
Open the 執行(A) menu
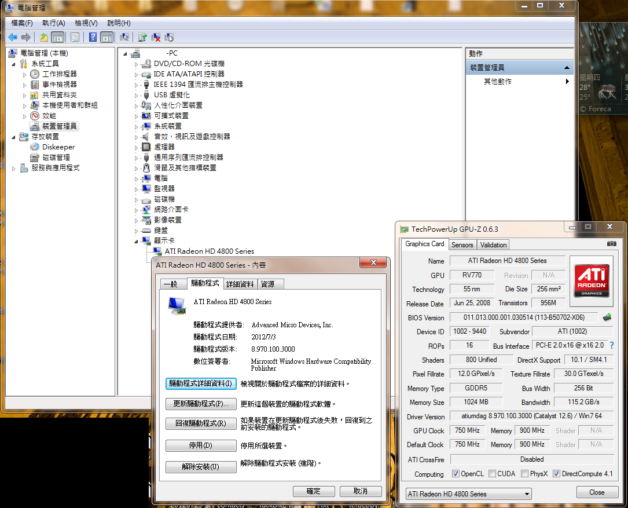pos(54,23)
